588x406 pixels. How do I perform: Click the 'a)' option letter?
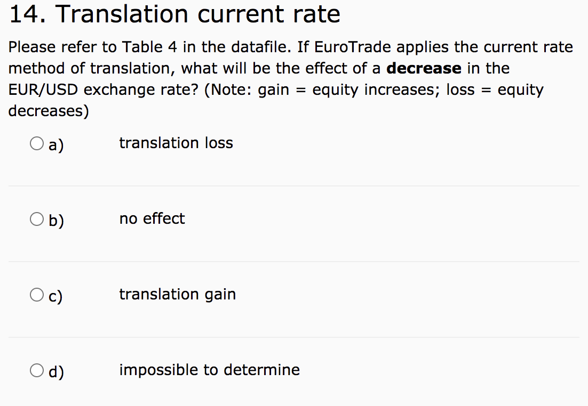[54, 144]
